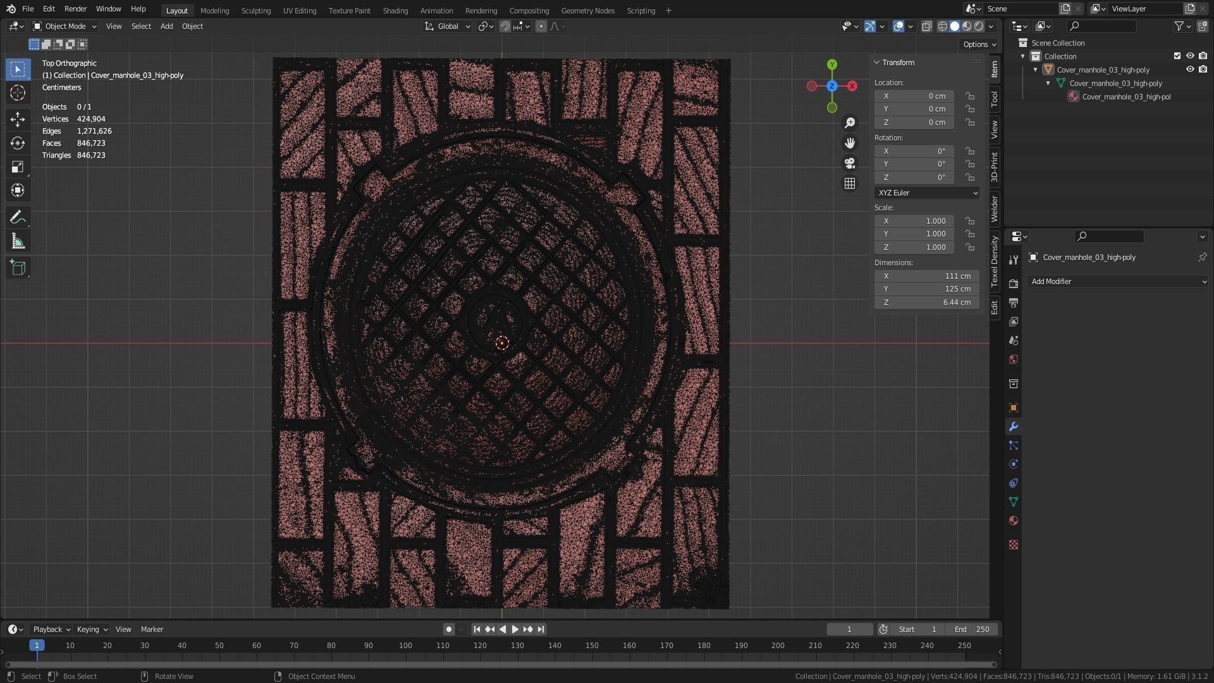Select the Annotate tool
Image resolution: width=1214 pixels, height=683 pixels.
click(x=18, y=218)
